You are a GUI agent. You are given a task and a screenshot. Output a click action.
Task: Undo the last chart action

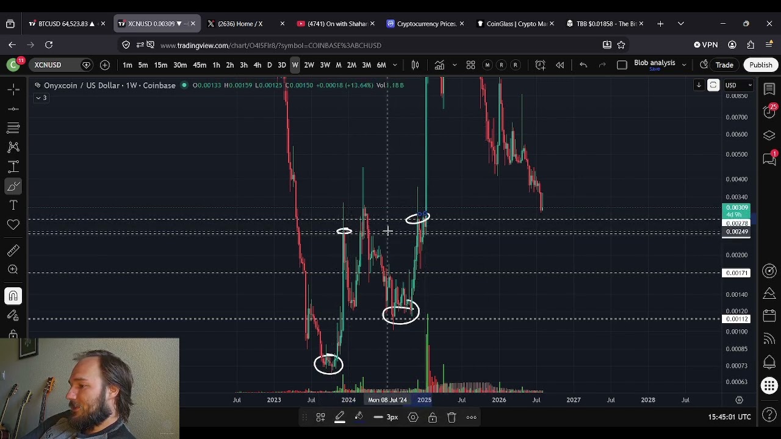click(x=583, y=65)
